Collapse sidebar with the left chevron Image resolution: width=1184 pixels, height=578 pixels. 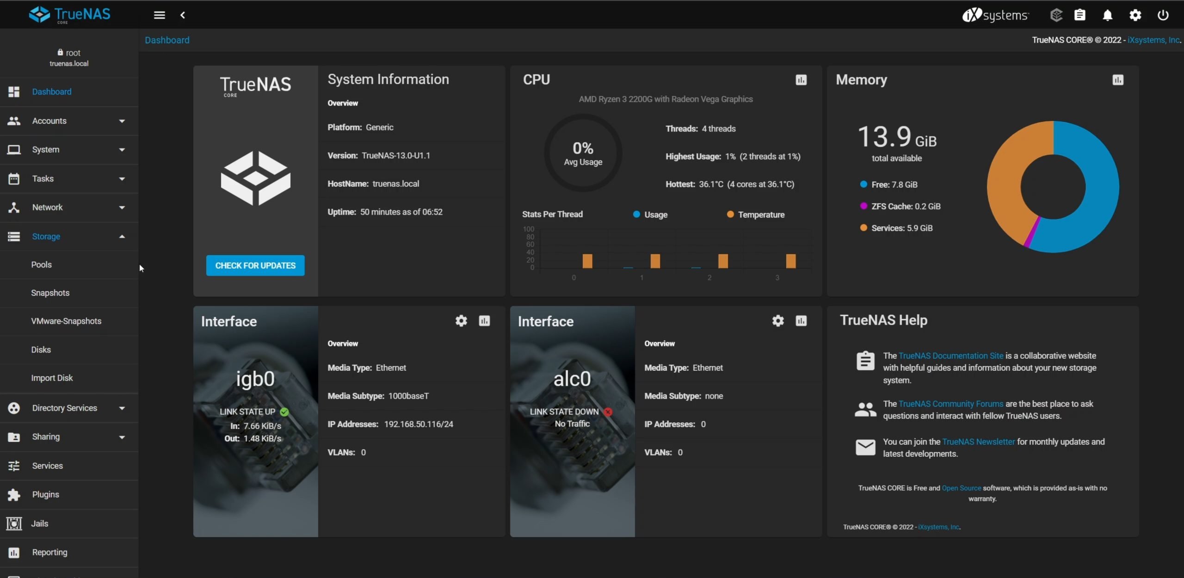[183, 15]
